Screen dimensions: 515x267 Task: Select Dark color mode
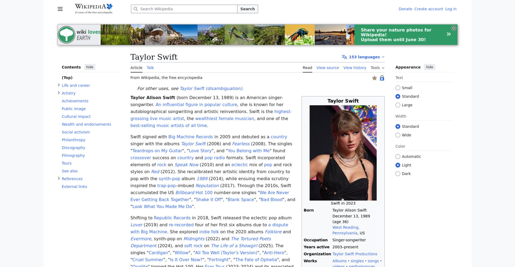pyautogui.click(x=398, y=174)
